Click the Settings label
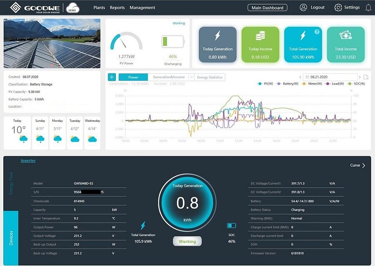375x266 pixels. coord(352,7)
